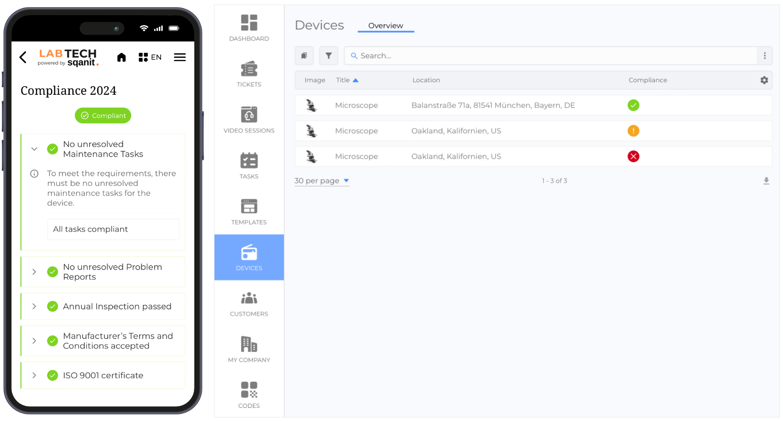Screen dimensions: 783x421
Task: Tap the info icon beside requirement text
Action: (34, 174)
